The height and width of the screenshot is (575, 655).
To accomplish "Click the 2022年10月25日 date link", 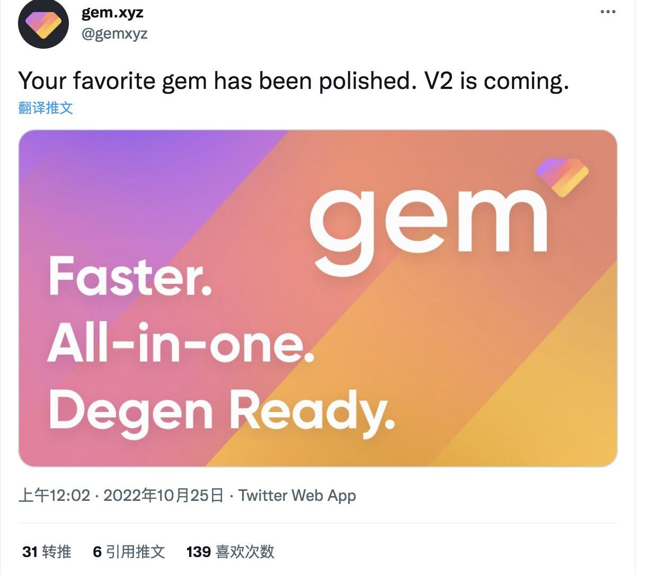I will [163, 496].
